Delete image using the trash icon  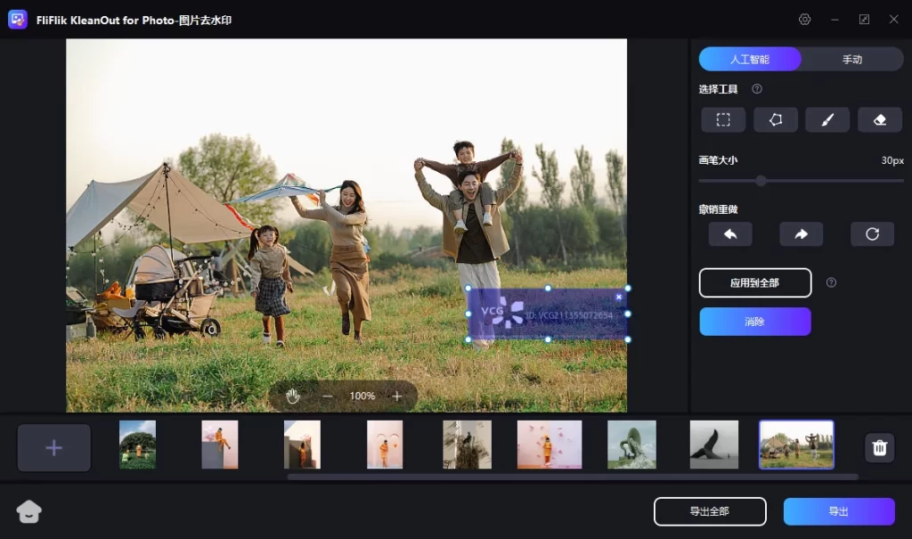point(879,447)
